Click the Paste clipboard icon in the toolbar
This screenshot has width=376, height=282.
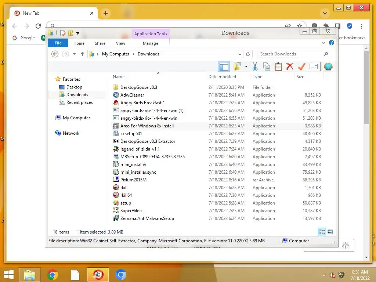pos(278,66)
